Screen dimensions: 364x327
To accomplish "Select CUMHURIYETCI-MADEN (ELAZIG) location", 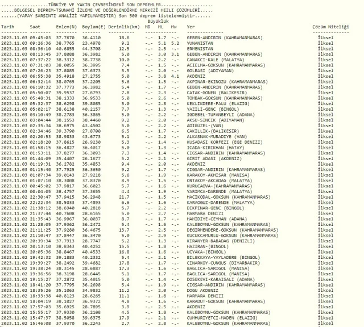I will pyautogui.click(x=222, y=318).
